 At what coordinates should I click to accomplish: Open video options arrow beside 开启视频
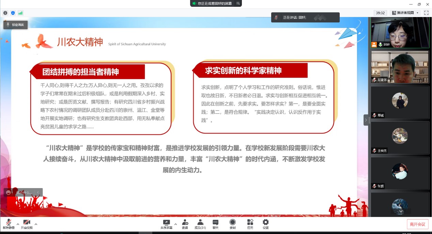[36, 224]
